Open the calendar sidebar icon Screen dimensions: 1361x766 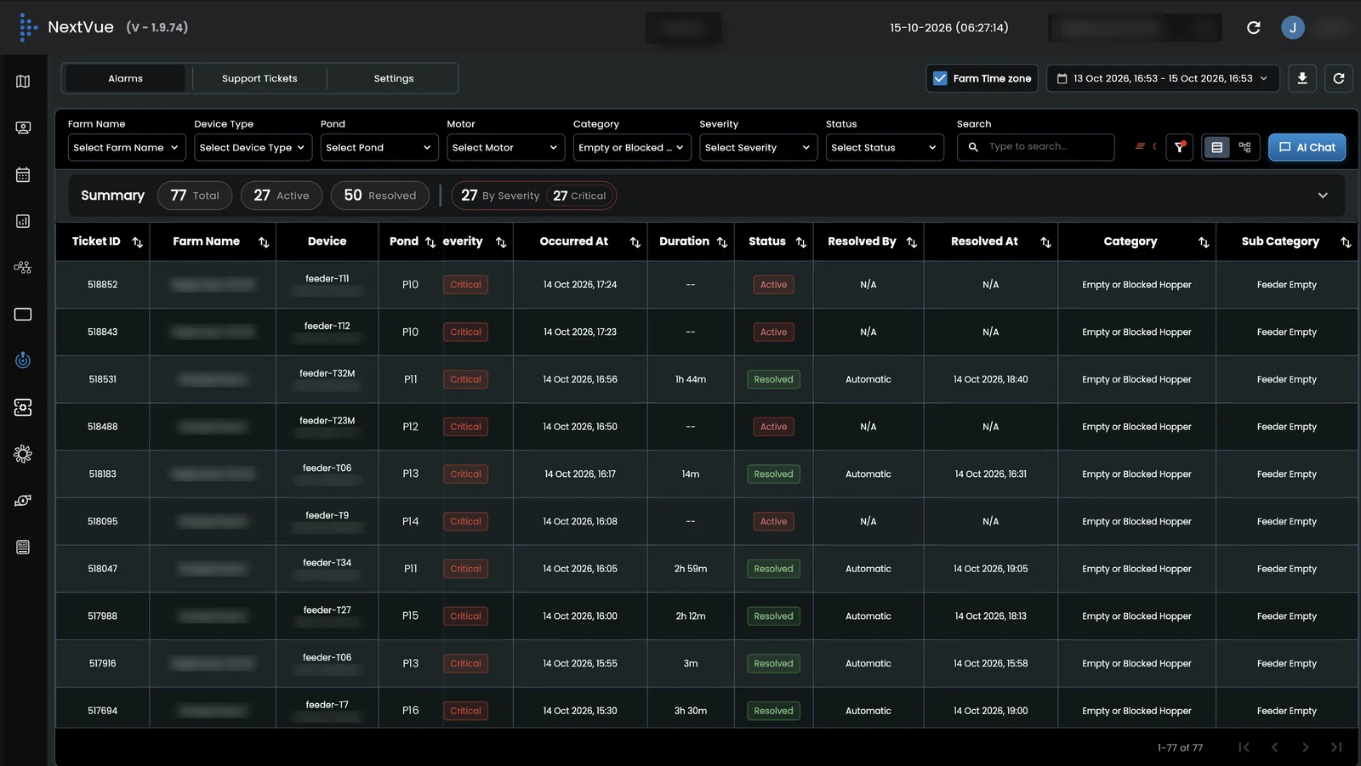point(23,174)
